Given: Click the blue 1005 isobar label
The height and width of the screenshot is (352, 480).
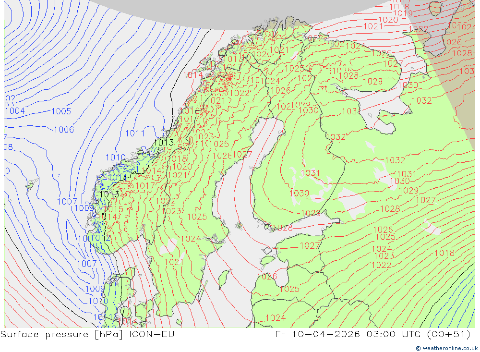Looking at the screenshot, I should (61, 111).
